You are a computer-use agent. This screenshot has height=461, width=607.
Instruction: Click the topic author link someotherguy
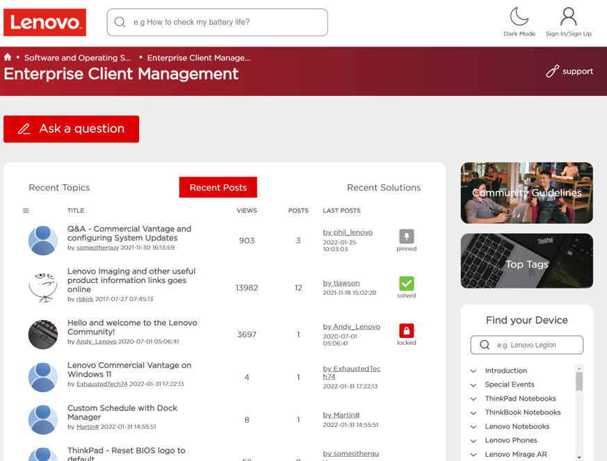(97, 248)
